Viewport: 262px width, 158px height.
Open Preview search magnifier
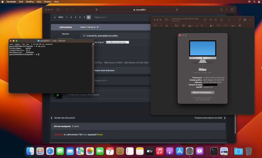(250, 20)
